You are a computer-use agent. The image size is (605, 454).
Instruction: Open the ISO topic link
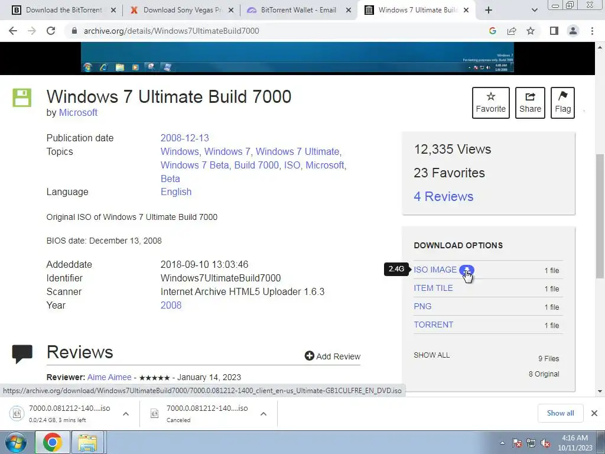pos(292,166)
